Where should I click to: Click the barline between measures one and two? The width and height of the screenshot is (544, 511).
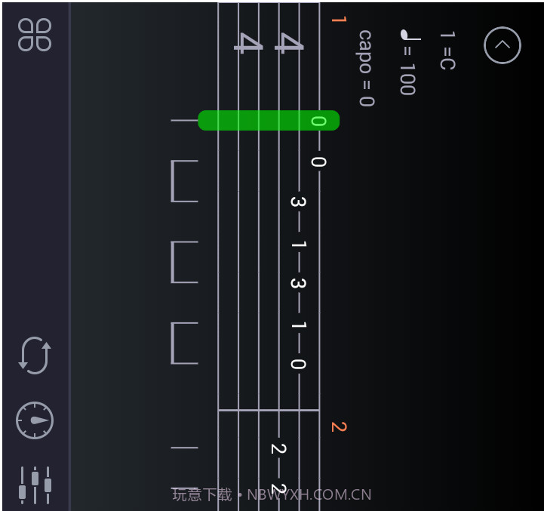[x=269, y=411]
